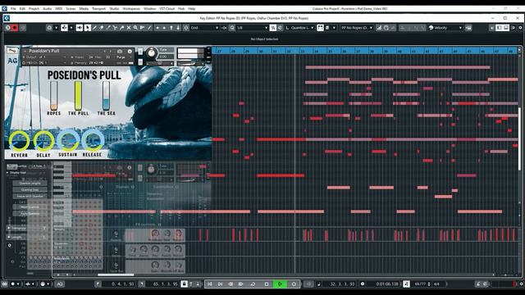Viewport: 525px width, 295px height.
Task: Adjust The Sea level tube slider
Action: (106, 96)
